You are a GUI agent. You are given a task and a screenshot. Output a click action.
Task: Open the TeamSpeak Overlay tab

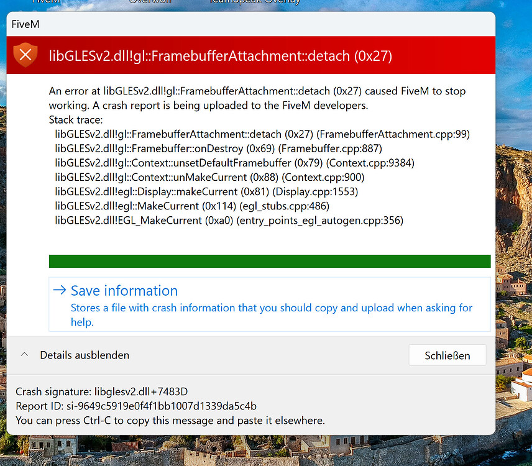tap(255, 2)
